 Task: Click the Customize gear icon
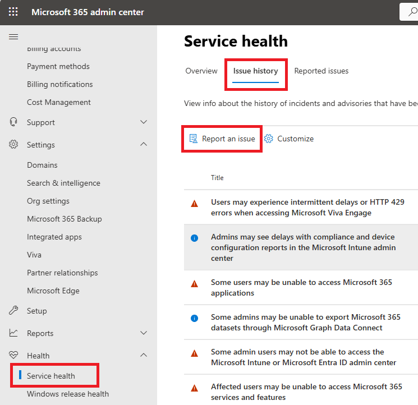(269, 139)
